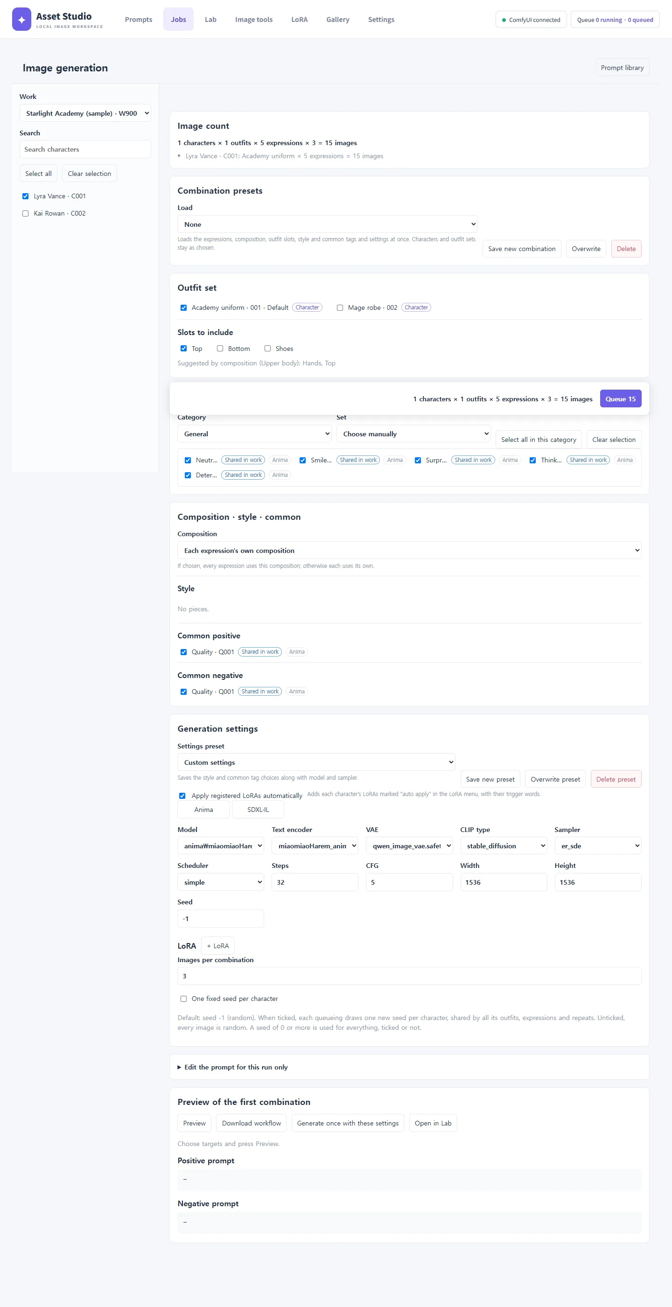Uncheck the Lyra Vance · C001 character

coord(25,196)
